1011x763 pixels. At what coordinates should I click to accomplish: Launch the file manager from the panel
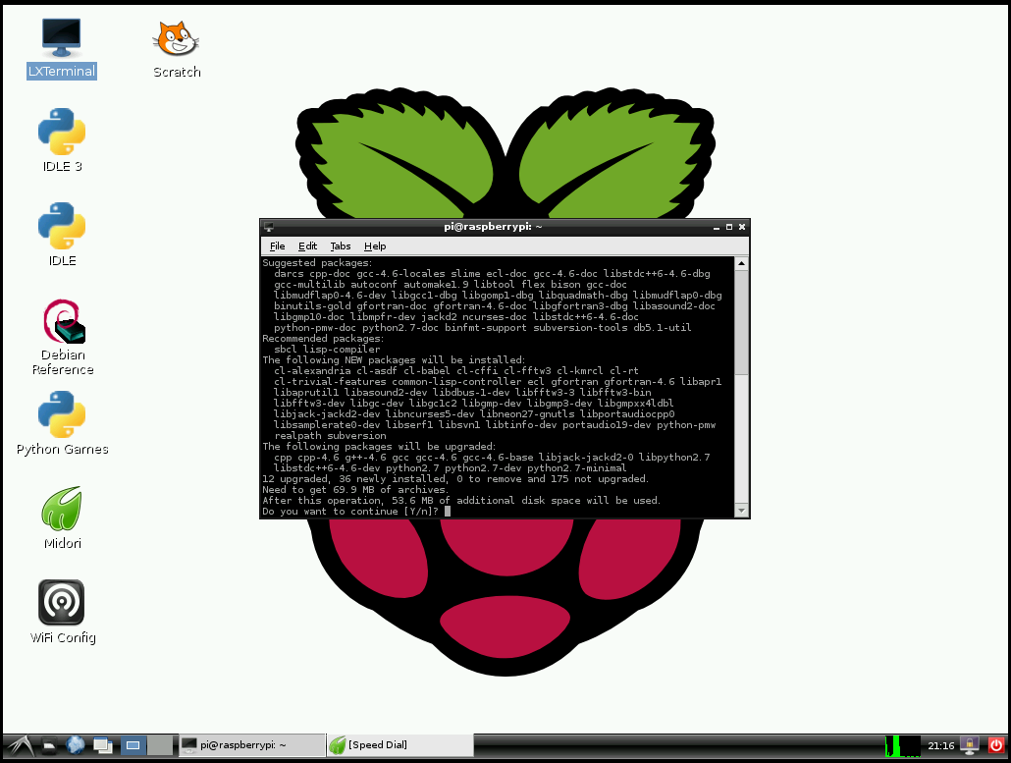click(49, 745)
